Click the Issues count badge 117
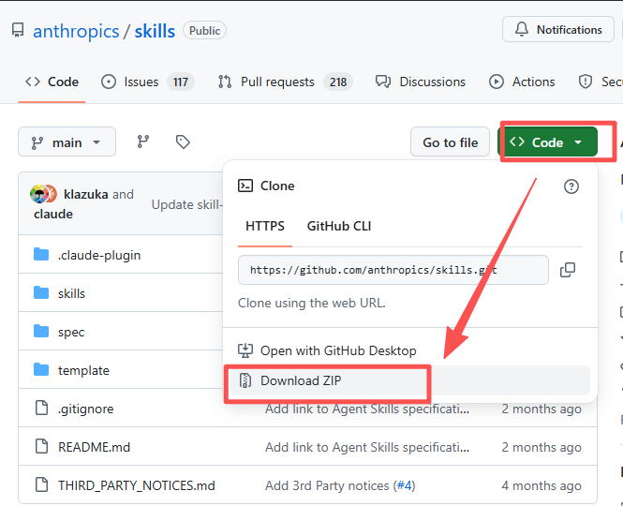The width and height of the screenshot is (623, 506). tap(181, 82)
